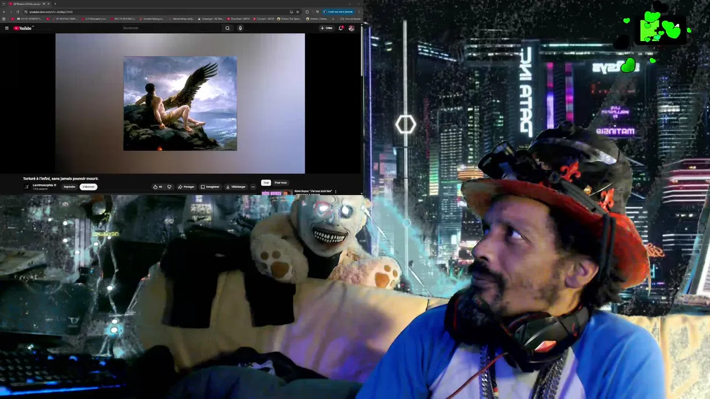Go to the YouTube home logo
Image resolution: width=710 pixels, height=399 pixels.
pyautogui.click(x=23, y=28)
